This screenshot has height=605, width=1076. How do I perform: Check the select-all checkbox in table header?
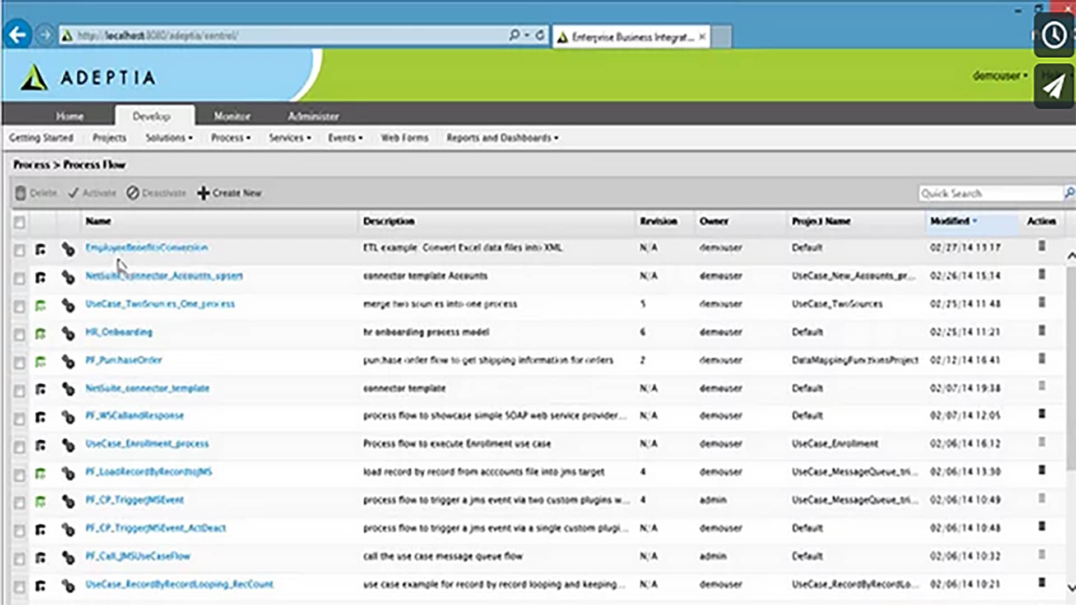tap(20, 222)
